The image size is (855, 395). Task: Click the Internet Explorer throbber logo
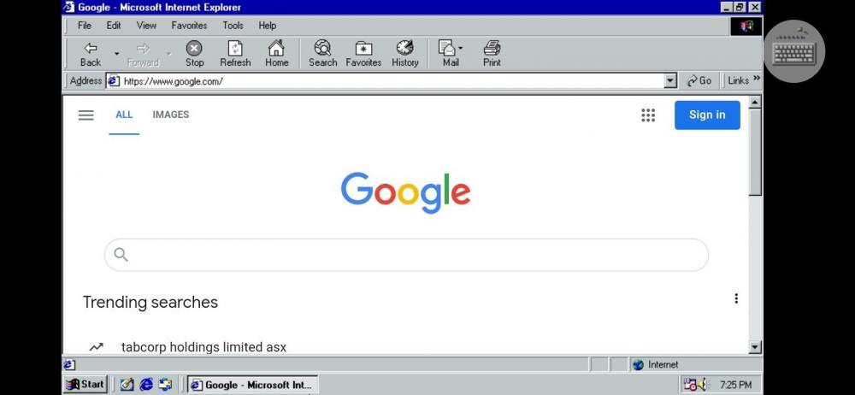pos(746,26)
